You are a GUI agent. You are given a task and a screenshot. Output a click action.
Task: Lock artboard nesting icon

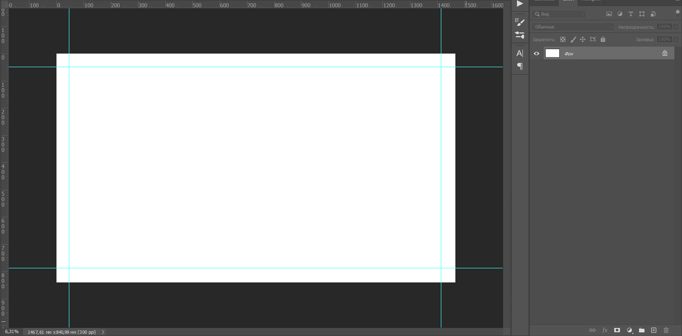[593, 39]
